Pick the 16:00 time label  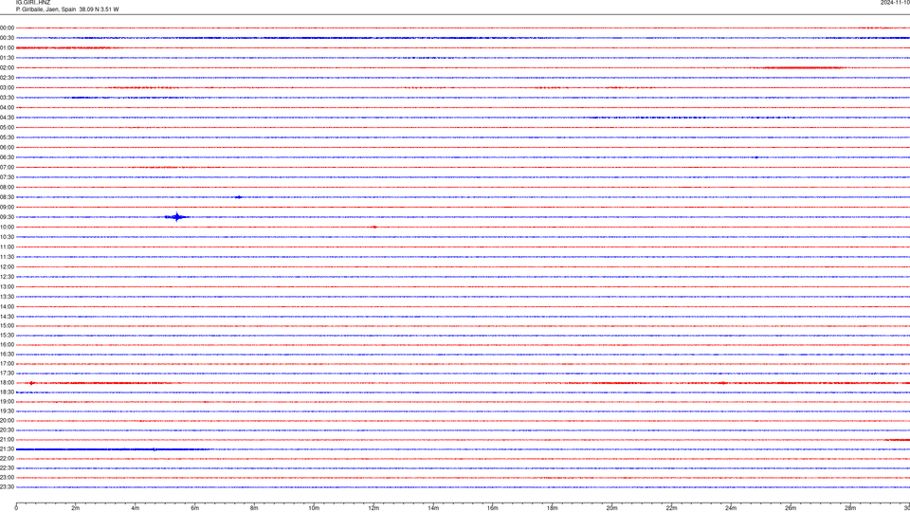pos(7,345)
